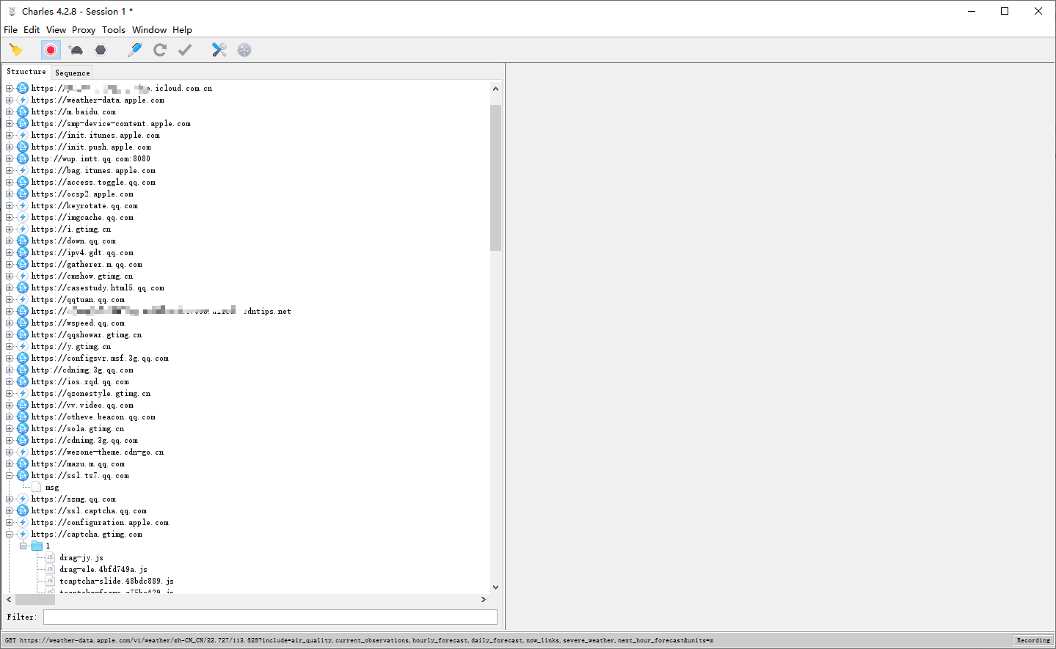1056x649 pixels.
Task: Click the lightning icon for keyrotate.qq.com
Action: coord(23,206)
